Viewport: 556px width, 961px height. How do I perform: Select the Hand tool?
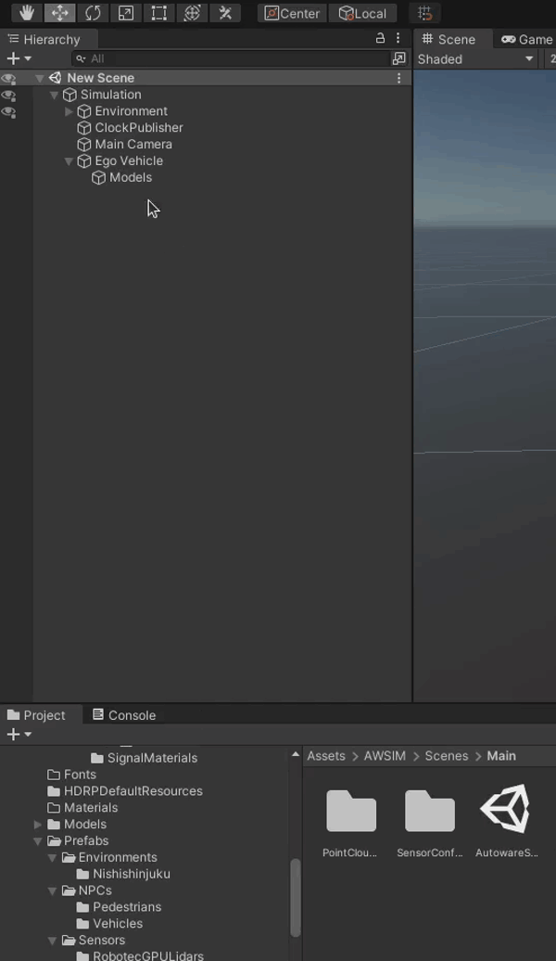pos(26,13)
